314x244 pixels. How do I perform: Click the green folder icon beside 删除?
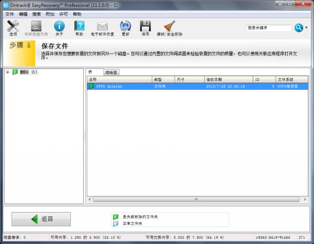click(x=15, y=72)
